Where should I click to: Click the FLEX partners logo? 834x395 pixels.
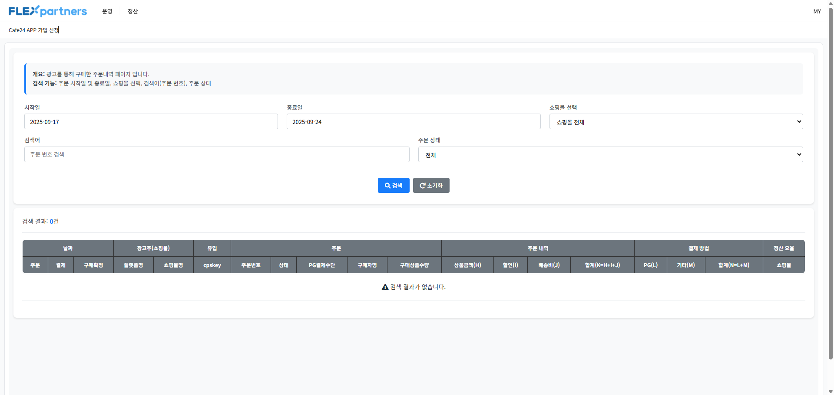(x=47, y=11)
